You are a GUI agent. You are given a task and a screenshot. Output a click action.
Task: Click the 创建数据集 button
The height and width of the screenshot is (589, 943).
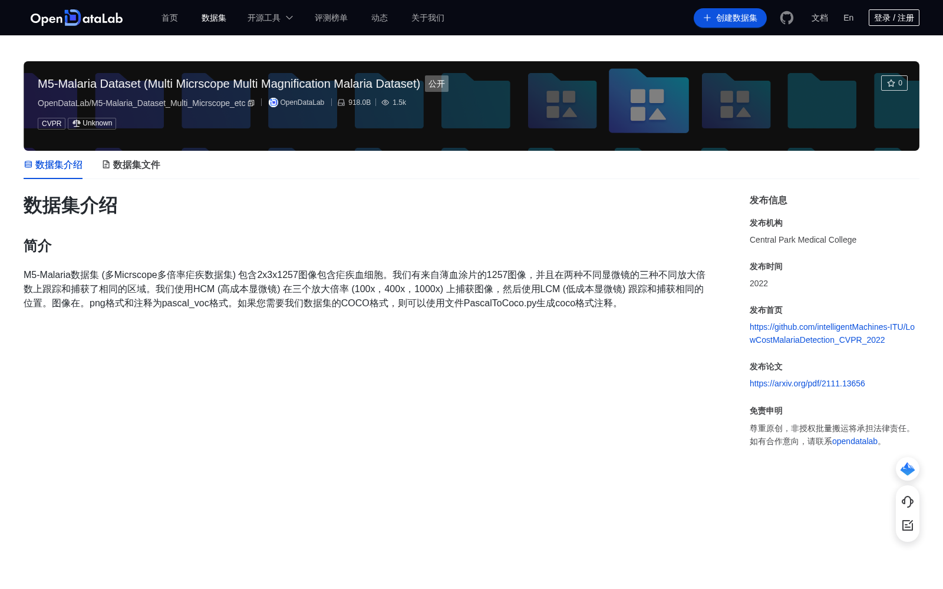pyautogui.click(x=730, y=18)
